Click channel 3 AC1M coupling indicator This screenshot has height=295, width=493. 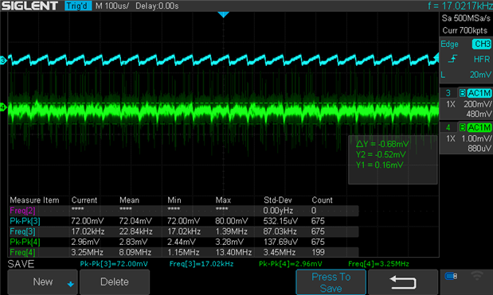479,93
